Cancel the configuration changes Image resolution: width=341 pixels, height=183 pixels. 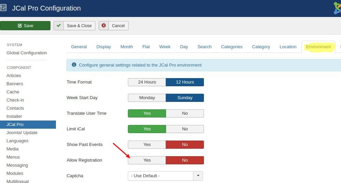pos(114,25)
